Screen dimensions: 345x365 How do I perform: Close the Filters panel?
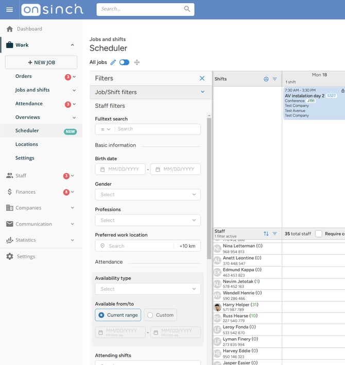(202, 78)
